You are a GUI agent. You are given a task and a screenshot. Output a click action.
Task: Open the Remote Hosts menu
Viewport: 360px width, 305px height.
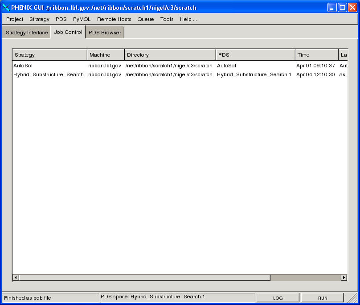114,19
